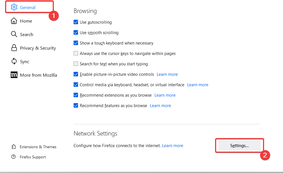Open the Network Settings button

point(239,146)
